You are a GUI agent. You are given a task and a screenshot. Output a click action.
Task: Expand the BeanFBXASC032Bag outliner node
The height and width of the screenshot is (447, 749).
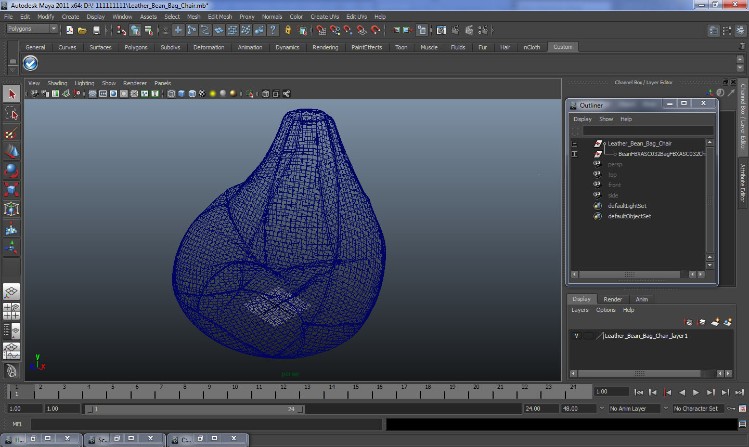pos(574,154)
